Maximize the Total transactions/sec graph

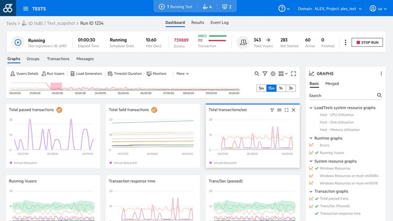[287, 110]
